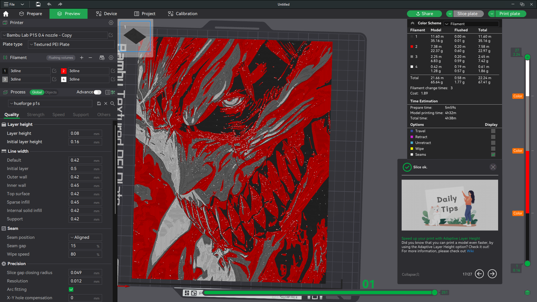
Task: Enable Unretract display checkbox
Action: (493, 143)
